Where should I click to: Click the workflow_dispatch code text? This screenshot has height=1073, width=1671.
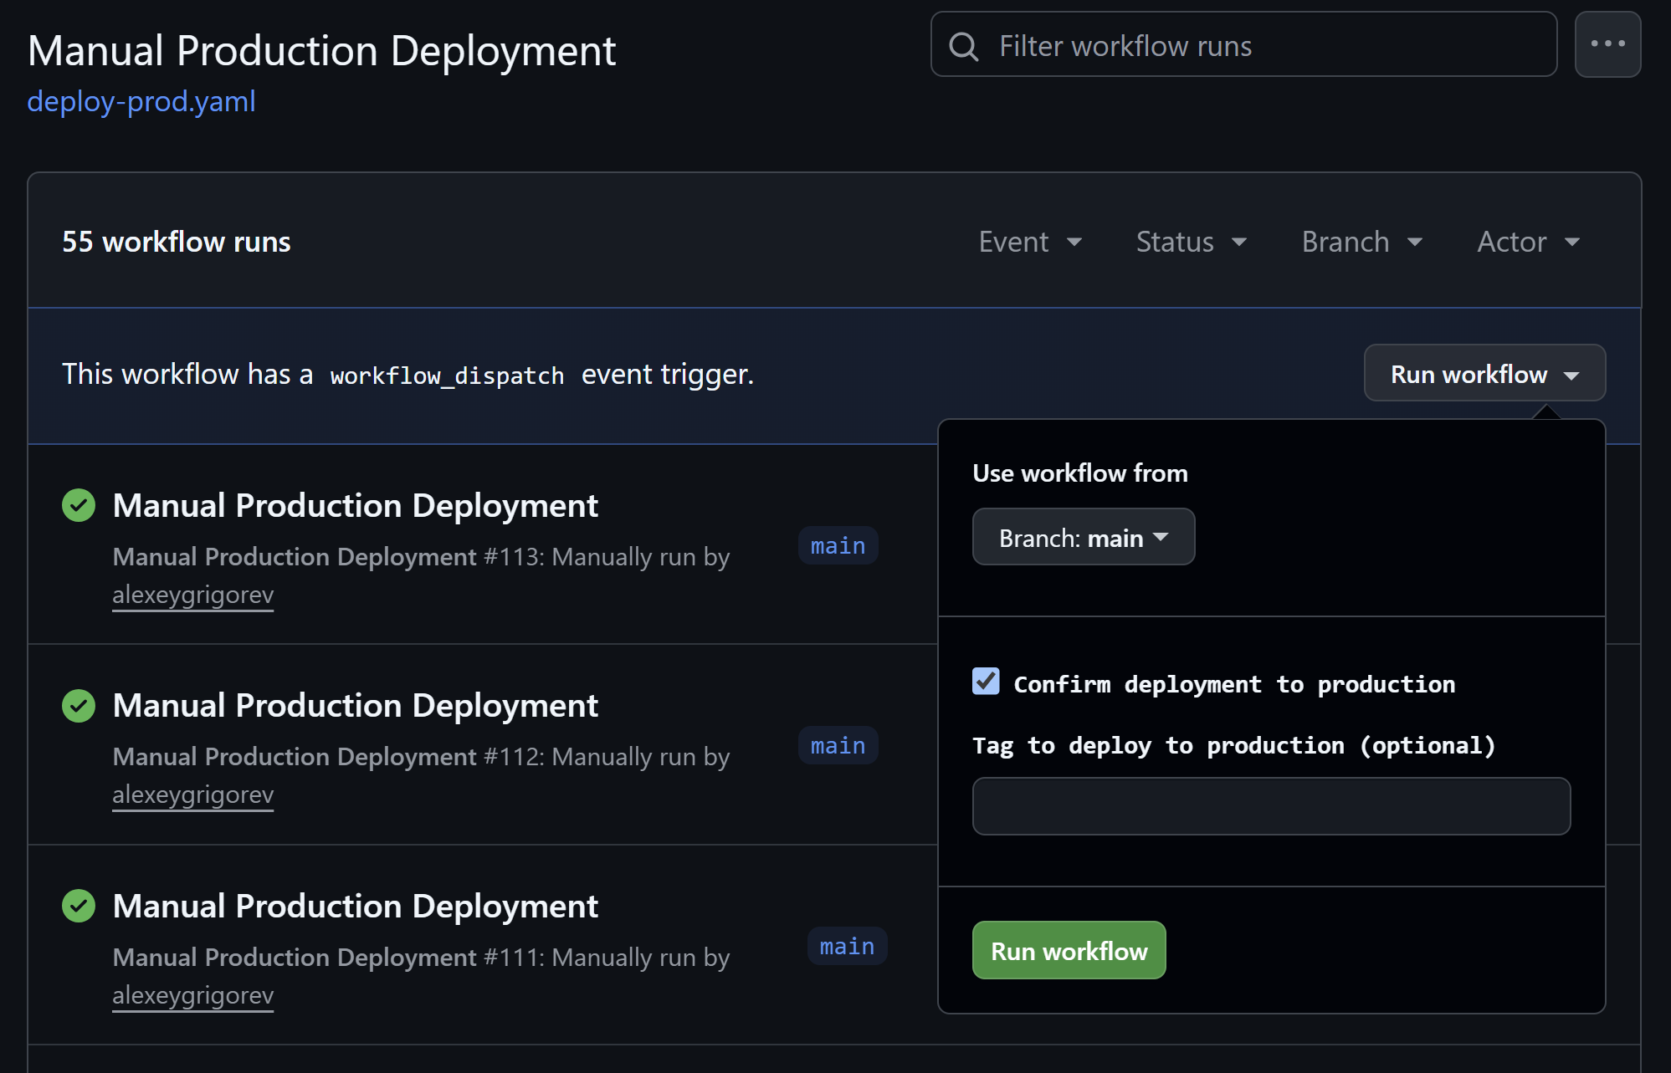(447, 376)
